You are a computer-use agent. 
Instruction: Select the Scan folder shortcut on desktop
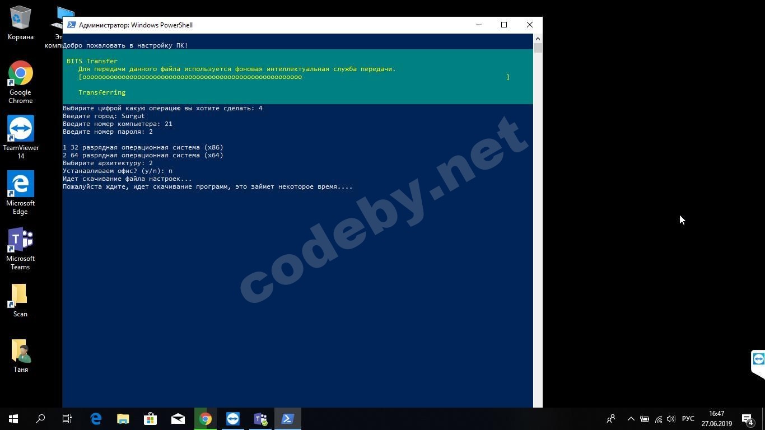click(x=20, y=300)
